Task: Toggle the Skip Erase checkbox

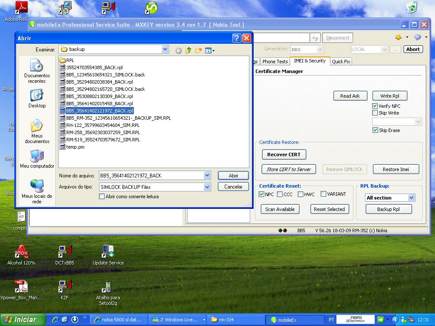Action: point(375,130)
